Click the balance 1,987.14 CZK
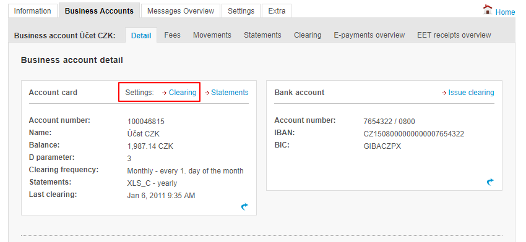 point(150,146)
